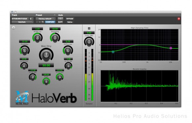192x123 pixels.
Task: Select previous preset with minus button
Action: (37, 22)
